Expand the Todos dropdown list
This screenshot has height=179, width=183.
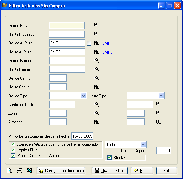[143, 145]
